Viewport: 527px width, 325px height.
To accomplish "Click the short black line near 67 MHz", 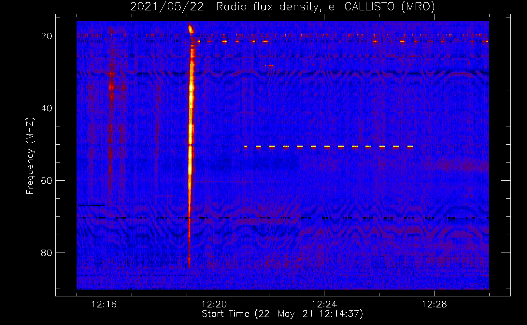I will 91,205.
